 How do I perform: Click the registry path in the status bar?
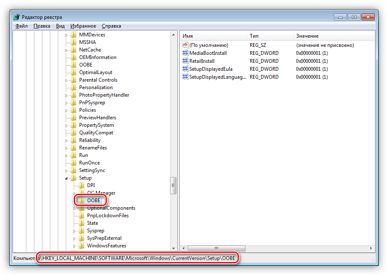click(138, 258)
